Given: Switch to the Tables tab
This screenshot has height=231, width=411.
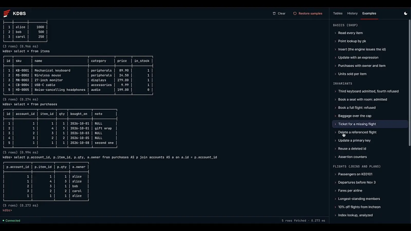Looking at the screenshot, I should coord(338,13).
